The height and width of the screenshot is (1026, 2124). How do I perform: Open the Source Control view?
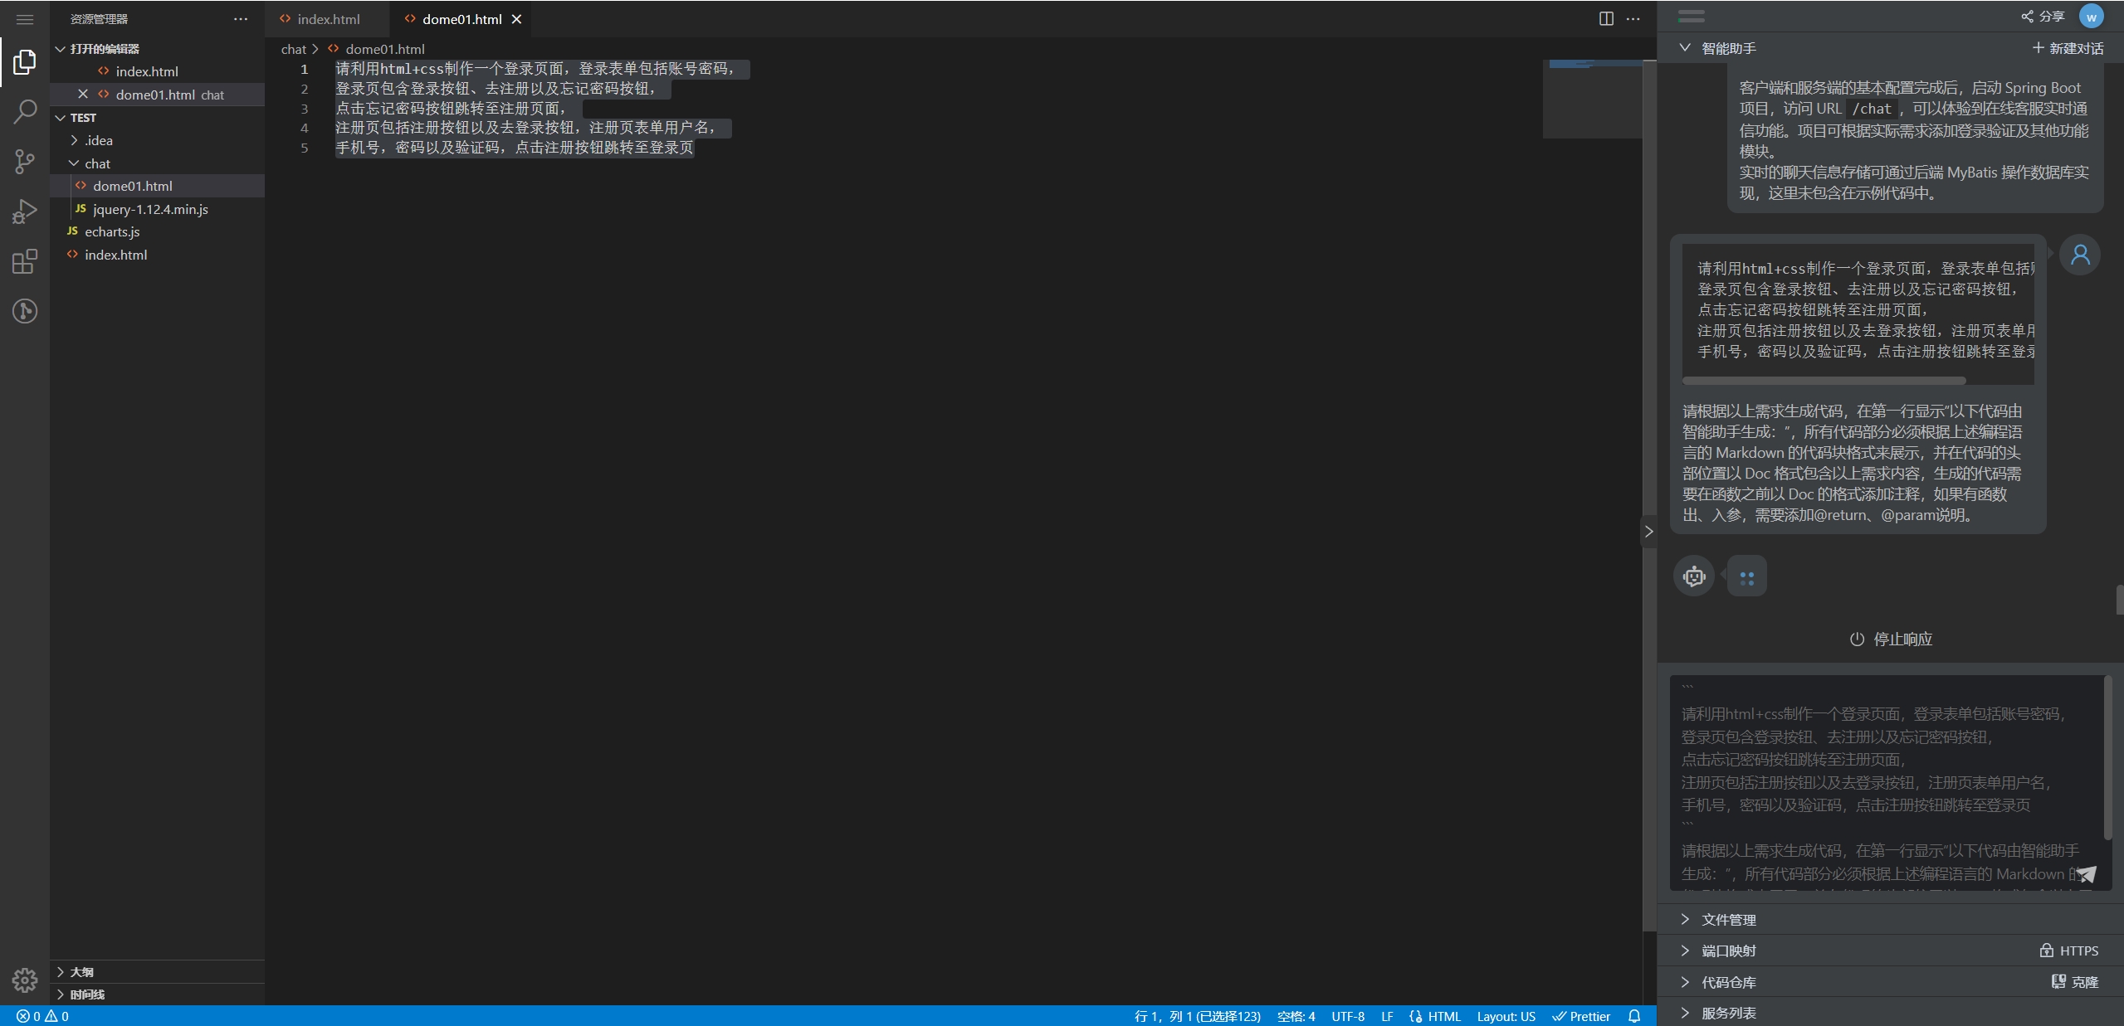[x=25, y=161]
